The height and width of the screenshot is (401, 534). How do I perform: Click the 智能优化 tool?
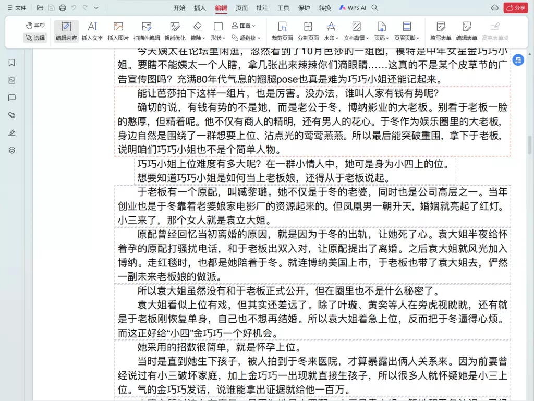[x=175, y=31]
